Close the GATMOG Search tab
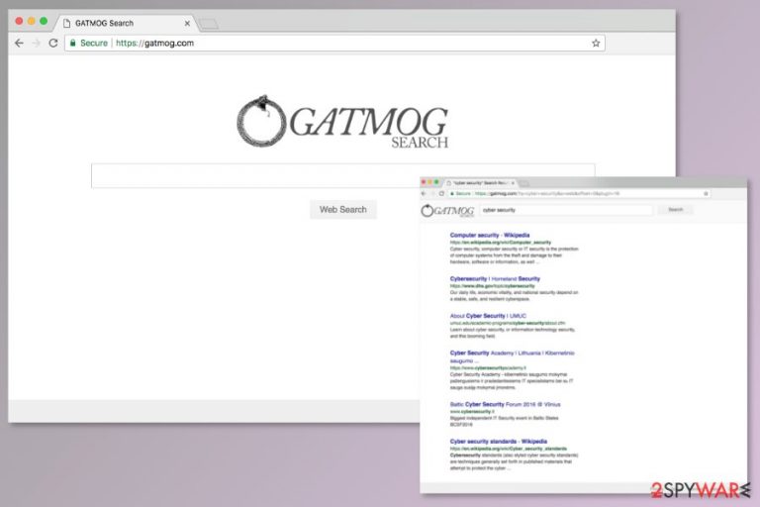The height and width of the screenshot is (507, 760). tap(187, 24)
